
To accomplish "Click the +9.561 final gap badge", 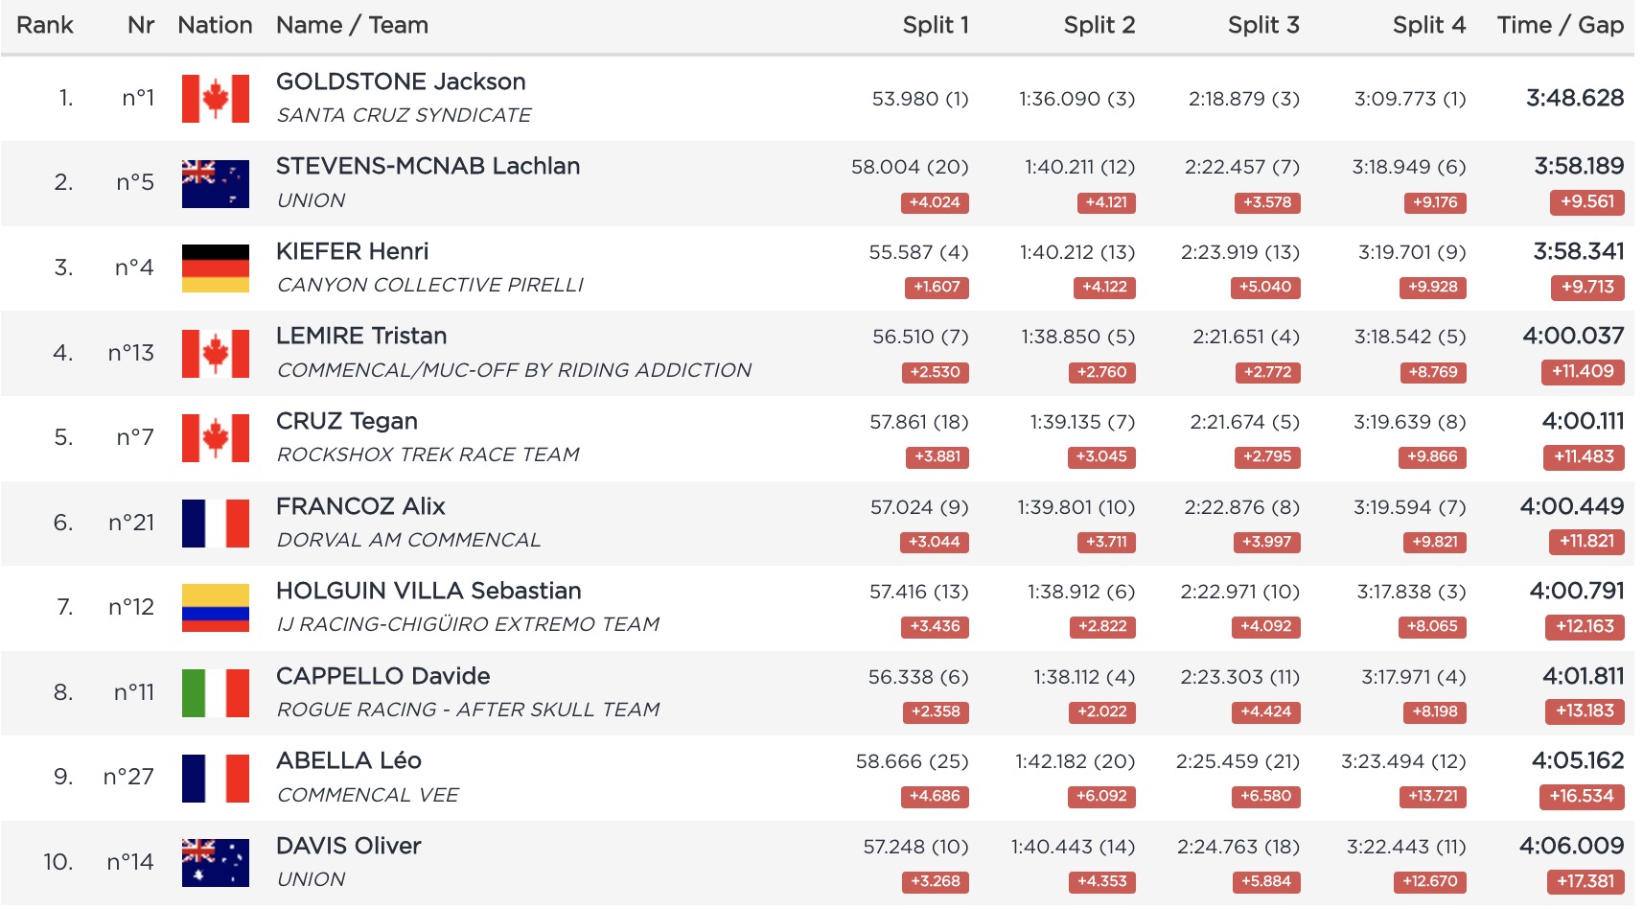I will click(1586, 202).
